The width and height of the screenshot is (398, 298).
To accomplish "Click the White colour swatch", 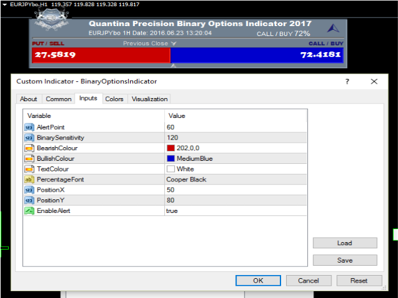I will 171,169.
